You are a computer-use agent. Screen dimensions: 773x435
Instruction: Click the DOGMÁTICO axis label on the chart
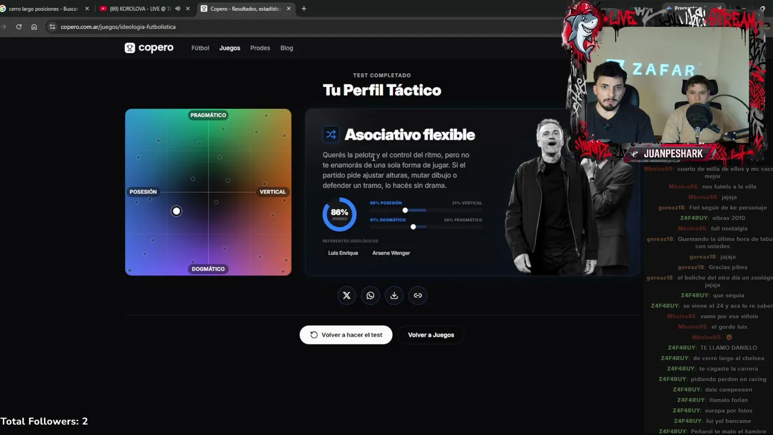tap(208, 269)
